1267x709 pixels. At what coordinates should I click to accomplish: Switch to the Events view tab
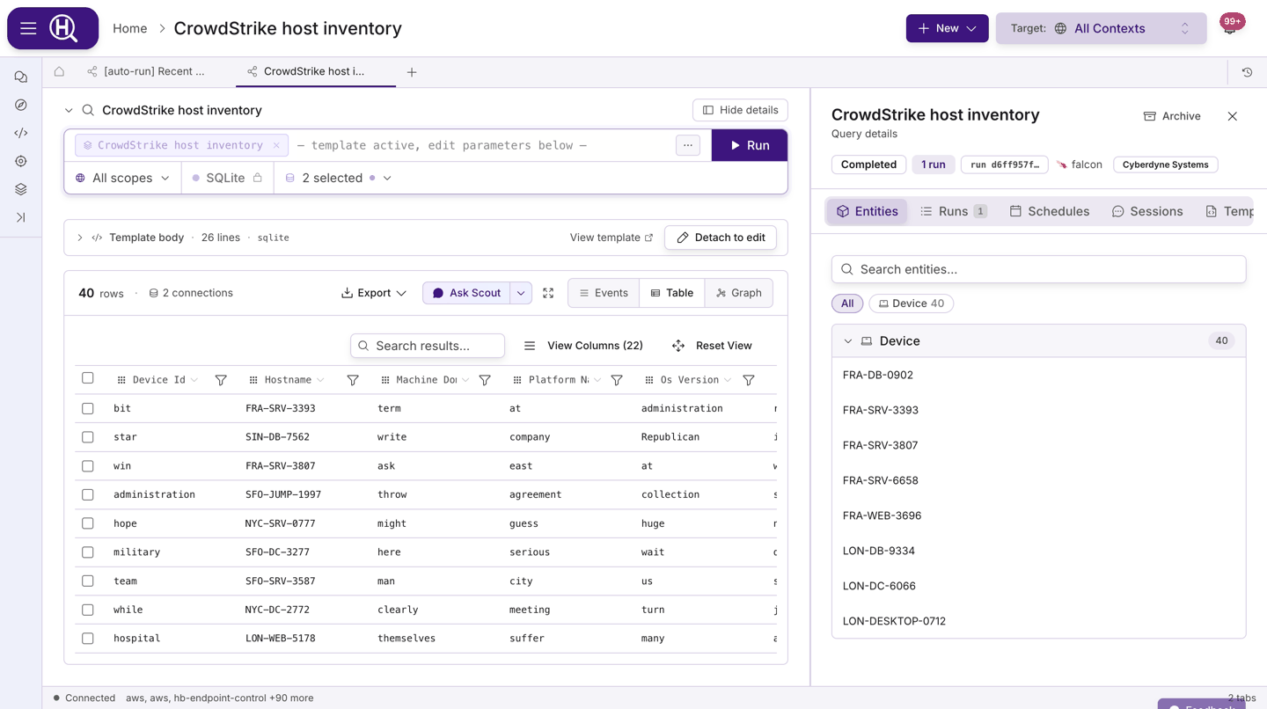(x=604, y=293)
